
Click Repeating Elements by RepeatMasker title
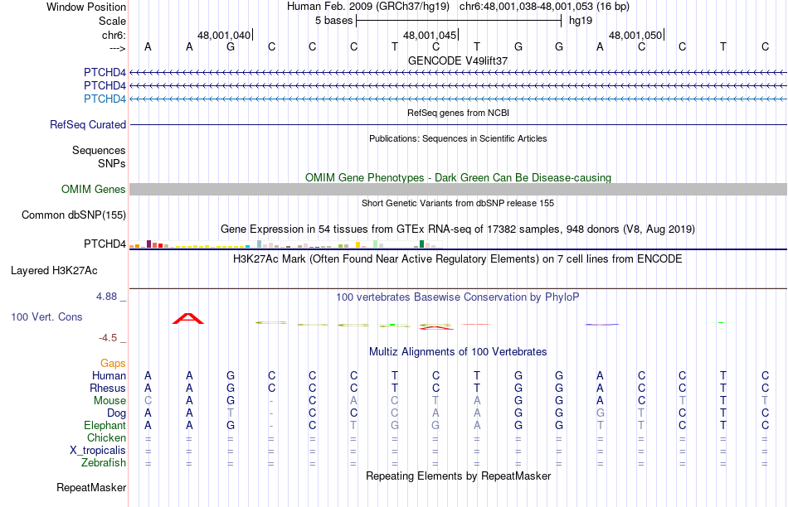pyautogui.click(x=458, y=476)
